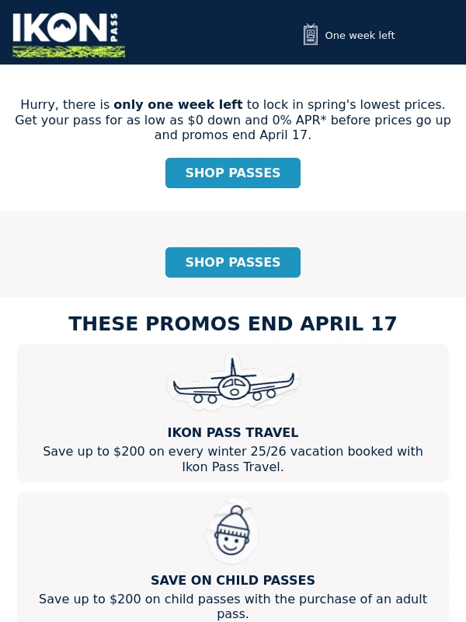Viewport: 466px width, 622px height.
Task: Click the THESE PROMOS END APRIL 17 heading
Action: (233, 324)
